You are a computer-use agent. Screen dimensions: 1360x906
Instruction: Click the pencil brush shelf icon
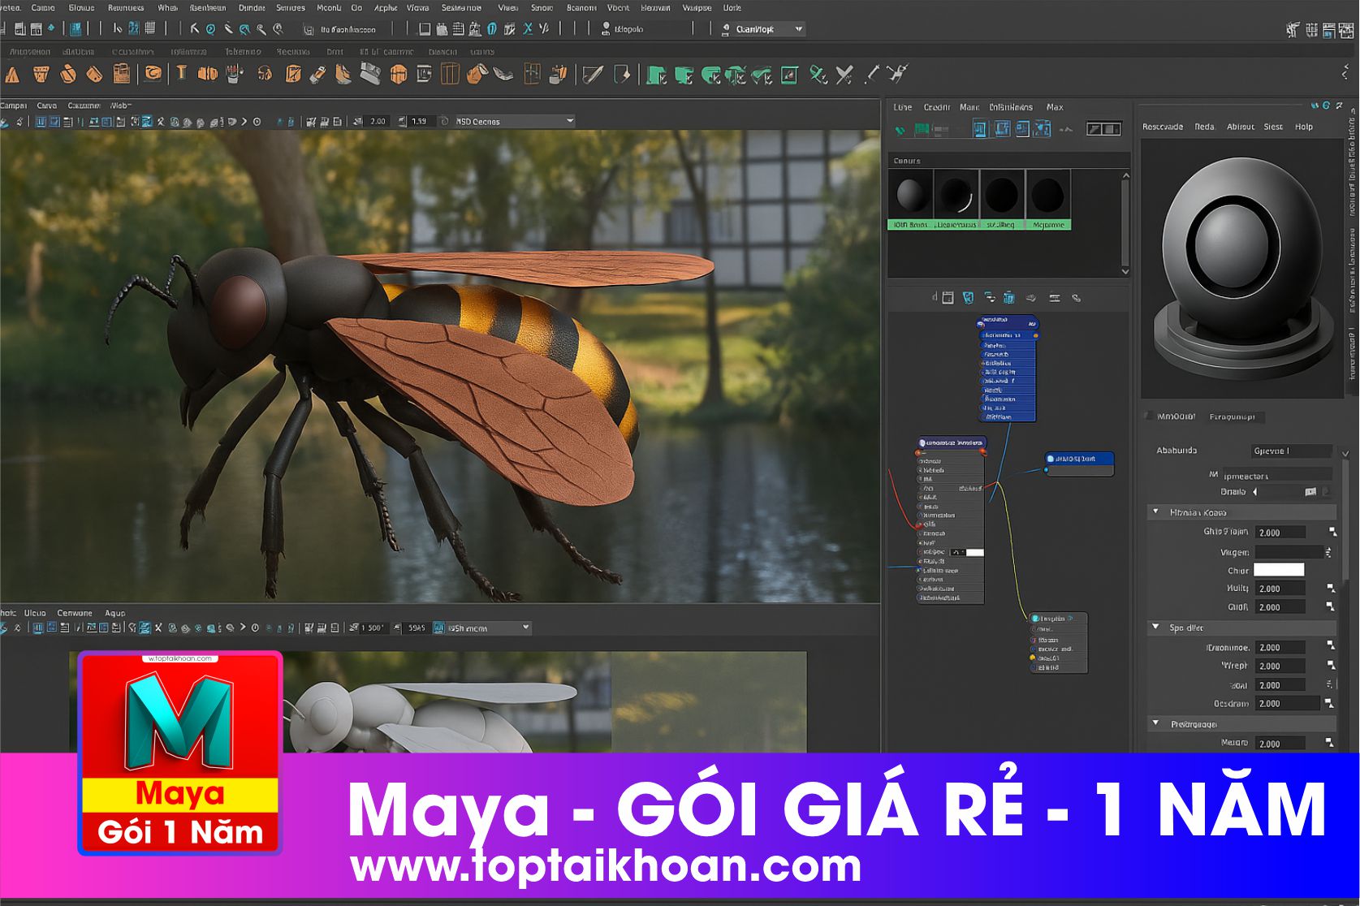point(593,75)
